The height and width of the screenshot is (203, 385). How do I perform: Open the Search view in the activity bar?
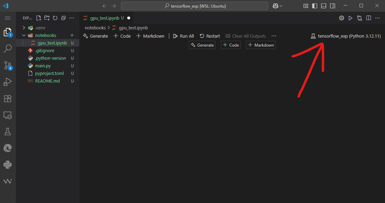(8, 48)
